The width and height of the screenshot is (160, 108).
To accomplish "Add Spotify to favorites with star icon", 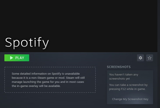I will pos(150,58).
